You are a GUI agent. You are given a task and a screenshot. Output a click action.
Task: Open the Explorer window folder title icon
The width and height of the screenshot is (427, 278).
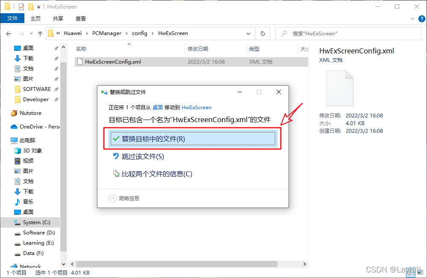[7, 6]
